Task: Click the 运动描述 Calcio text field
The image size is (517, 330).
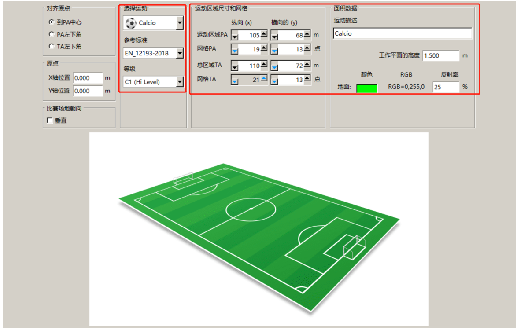Action: coord(402,33)
